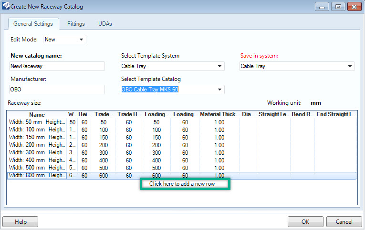Click the Cancel button
This screenshot has width=365, height=230.
pyautogui.click(x=344, y=221)
